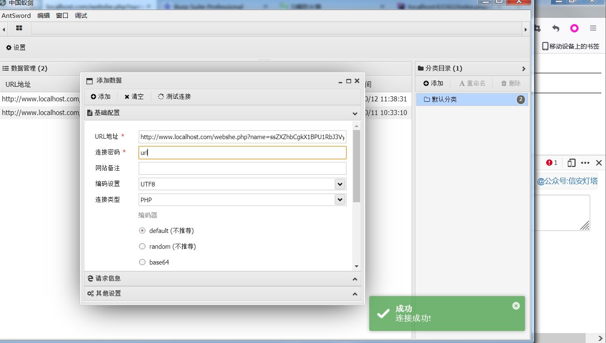Click 清空 to clear the form
The width and height of the screenshot is (606, 343).
[x=134, y=97]
